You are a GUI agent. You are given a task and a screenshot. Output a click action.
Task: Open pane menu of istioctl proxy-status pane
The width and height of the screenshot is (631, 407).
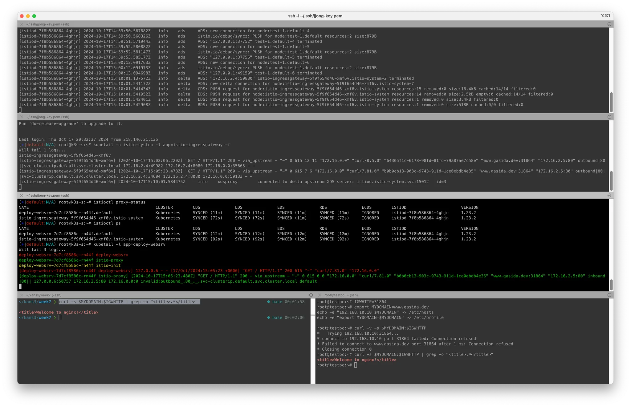pyautogui.click(x=609, y=195)
